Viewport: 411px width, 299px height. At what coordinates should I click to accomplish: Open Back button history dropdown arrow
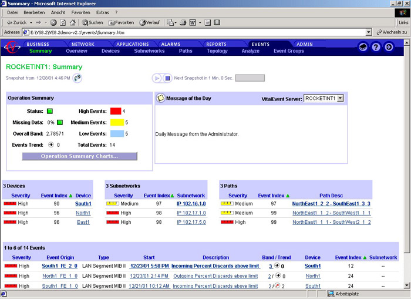[31, 22]
